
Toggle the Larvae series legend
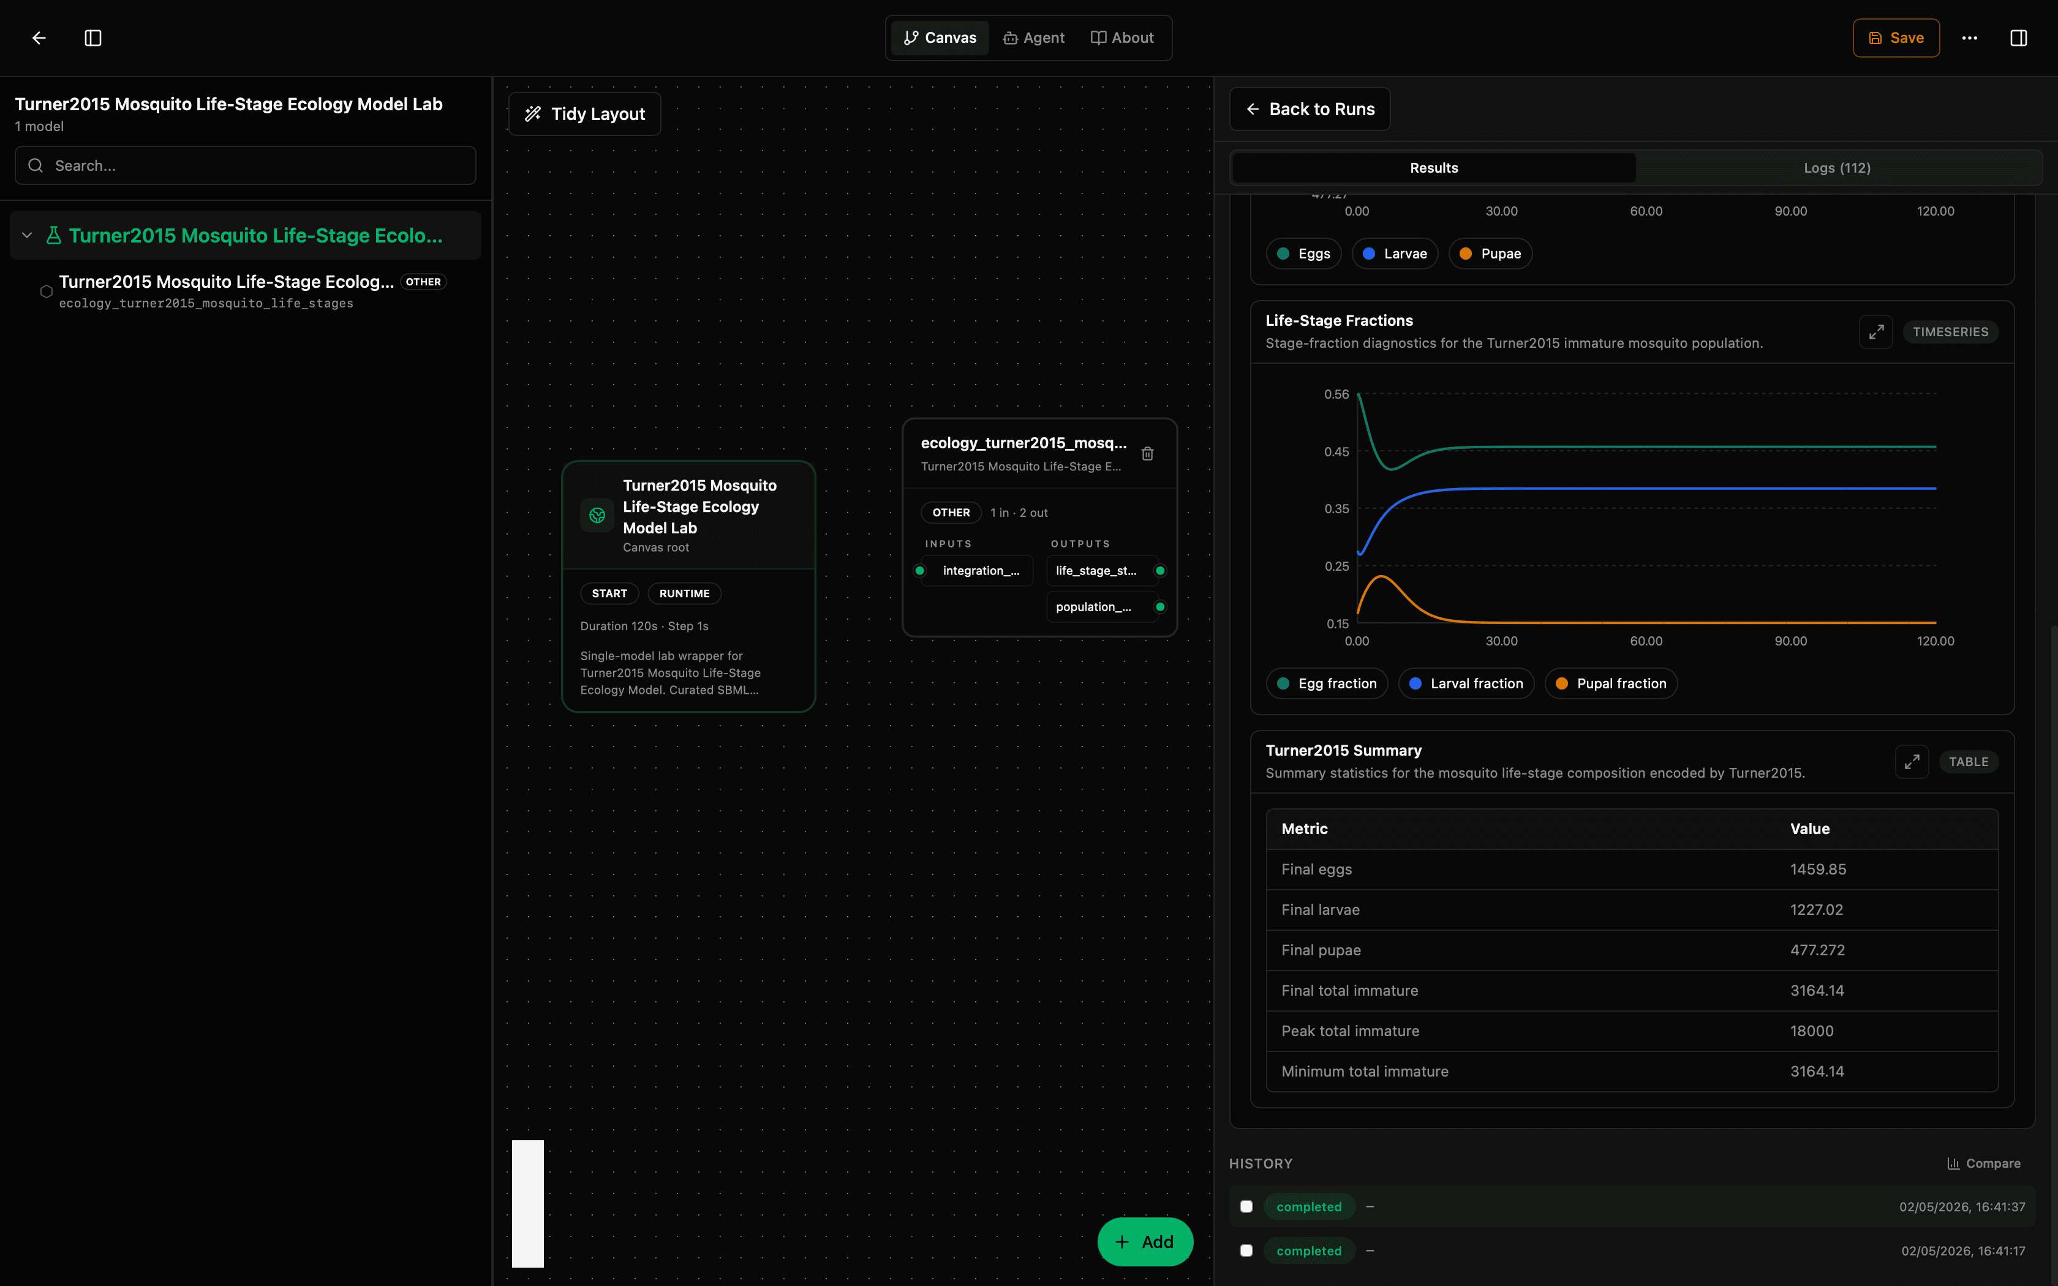click(1395, 254)
